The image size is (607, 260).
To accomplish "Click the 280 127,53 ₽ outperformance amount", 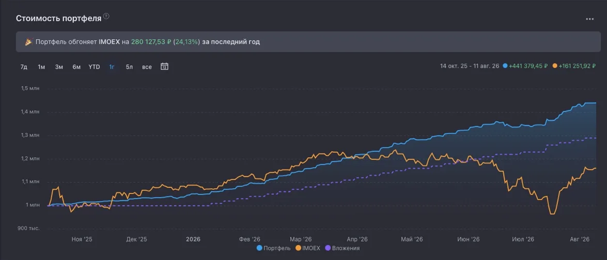I will coord(151,42).
